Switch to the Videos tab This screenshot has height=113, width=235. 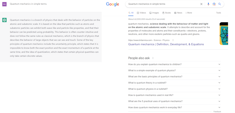(141, 13)
